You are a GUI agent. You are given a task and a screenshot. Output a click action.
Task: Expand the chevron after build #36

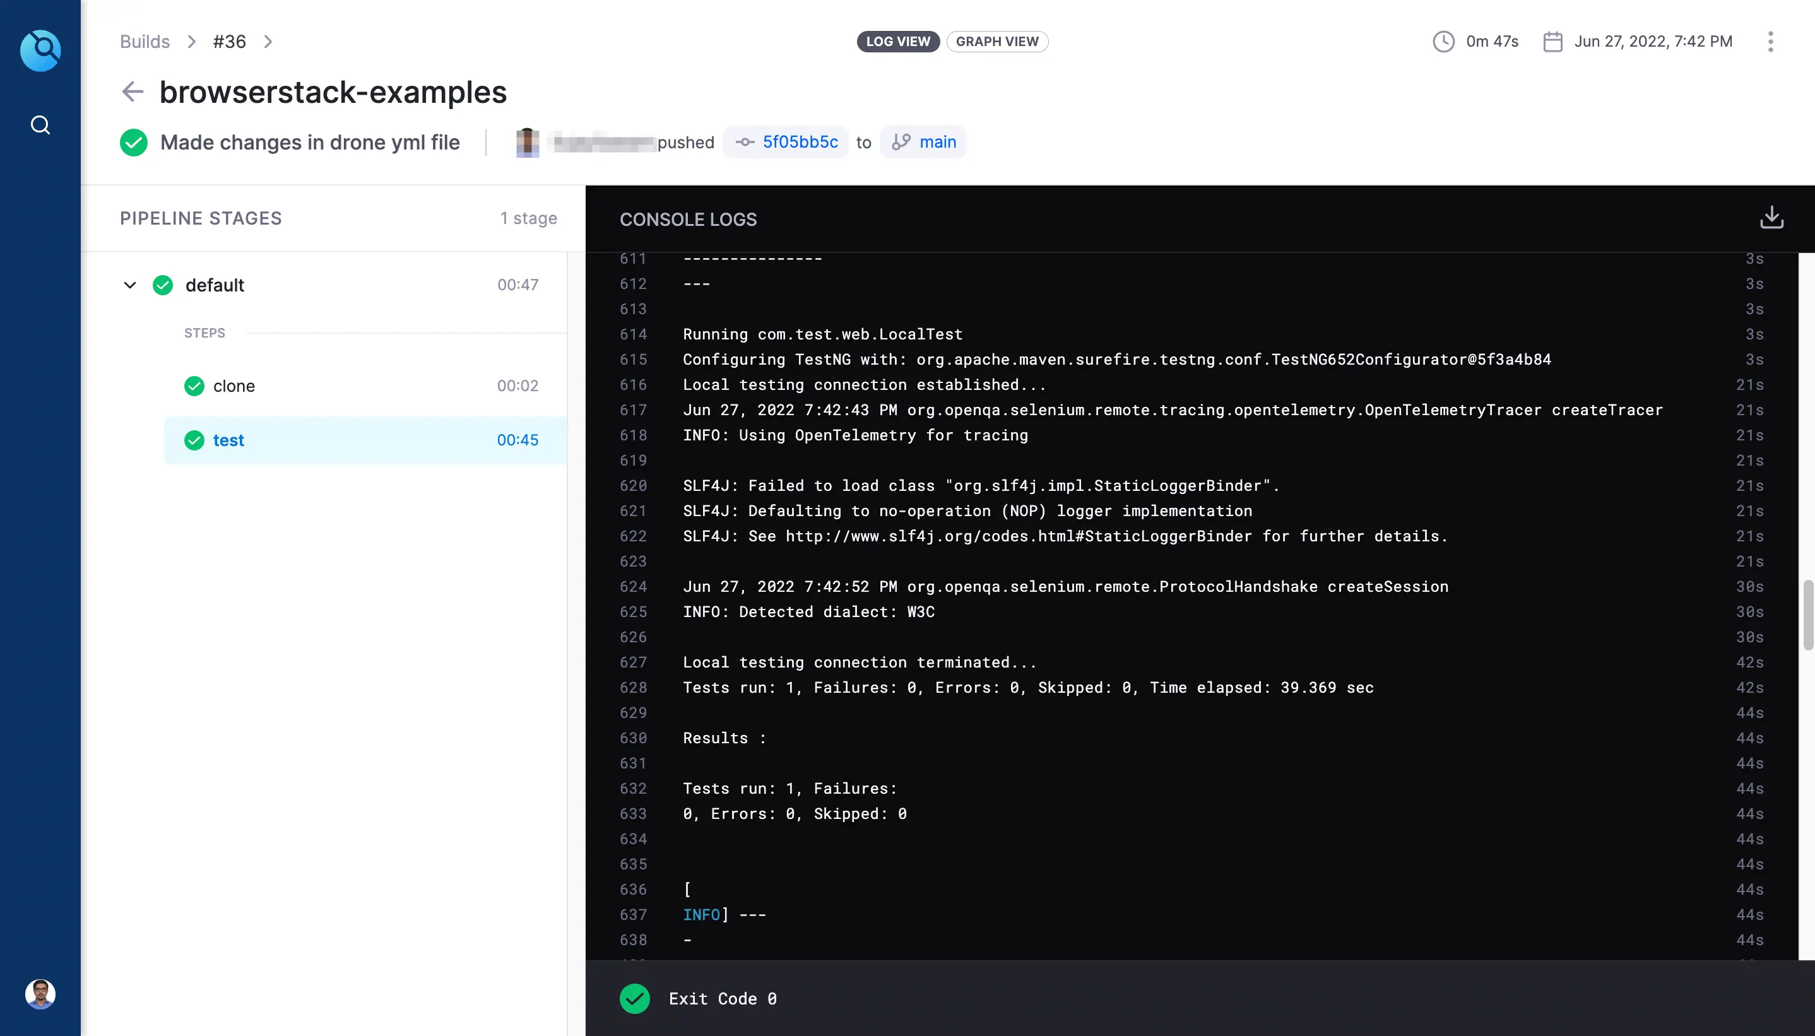[x=268, y=41]
